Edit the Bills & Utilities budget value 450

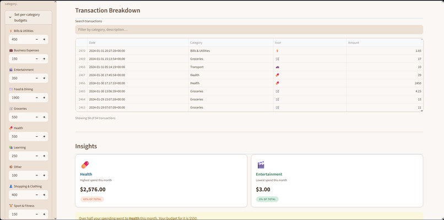[21, 39]
